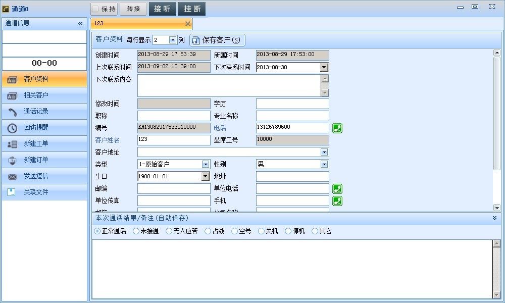
Task: Click the green dial icon beside 电话 field
Action: [337, 128]
